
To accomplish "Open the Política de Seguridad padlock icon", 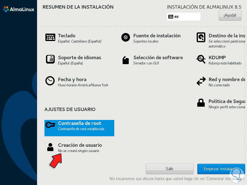I will tap(201, 103).
